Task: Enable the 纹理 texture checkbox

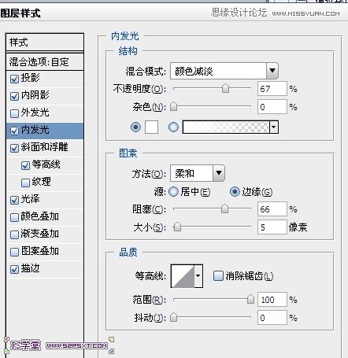Action: coord(25,183)
